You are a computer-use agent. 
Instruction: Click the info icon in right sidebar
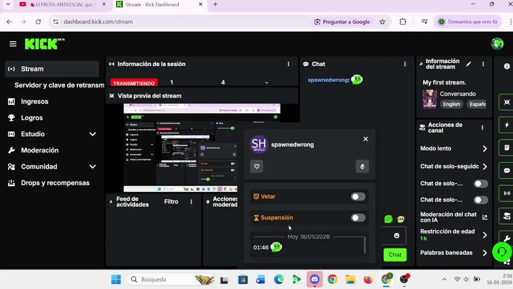pos(507,66)
